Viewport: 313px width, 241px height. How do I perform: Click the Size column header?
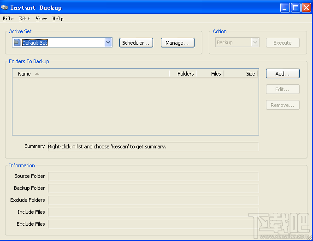pos(241,74)
